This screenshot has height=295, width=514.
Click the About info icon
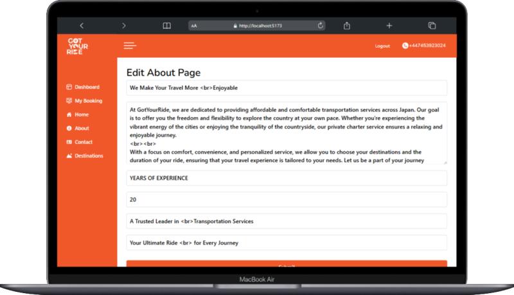tap(69, 128)
